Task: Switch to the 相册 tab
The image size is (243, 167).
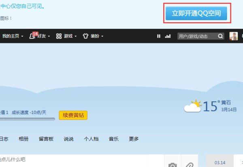Action: click(x=23, y=139)
